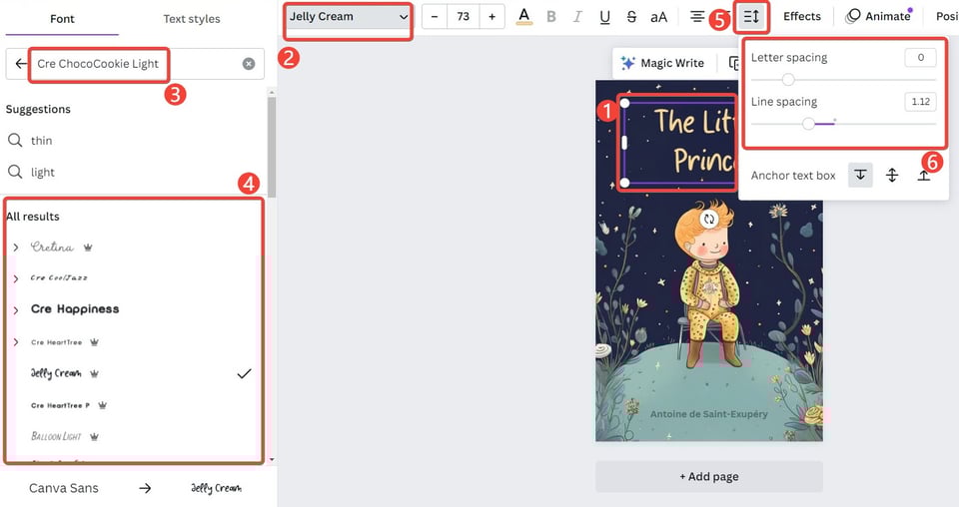Increase font size with plus button
Viewport: 959px width, 507px height.
(491, 17)
